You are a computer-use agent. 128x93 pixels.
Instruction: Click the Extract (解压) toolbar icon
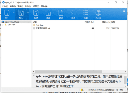21,13
